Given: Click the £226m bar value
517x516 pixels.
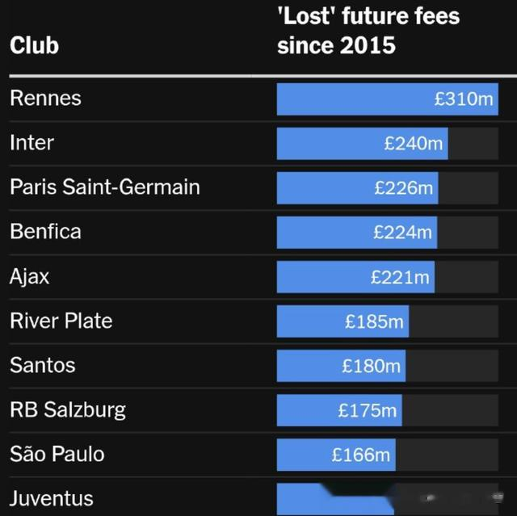Looking at the screenshot, I should coord(404,188).
